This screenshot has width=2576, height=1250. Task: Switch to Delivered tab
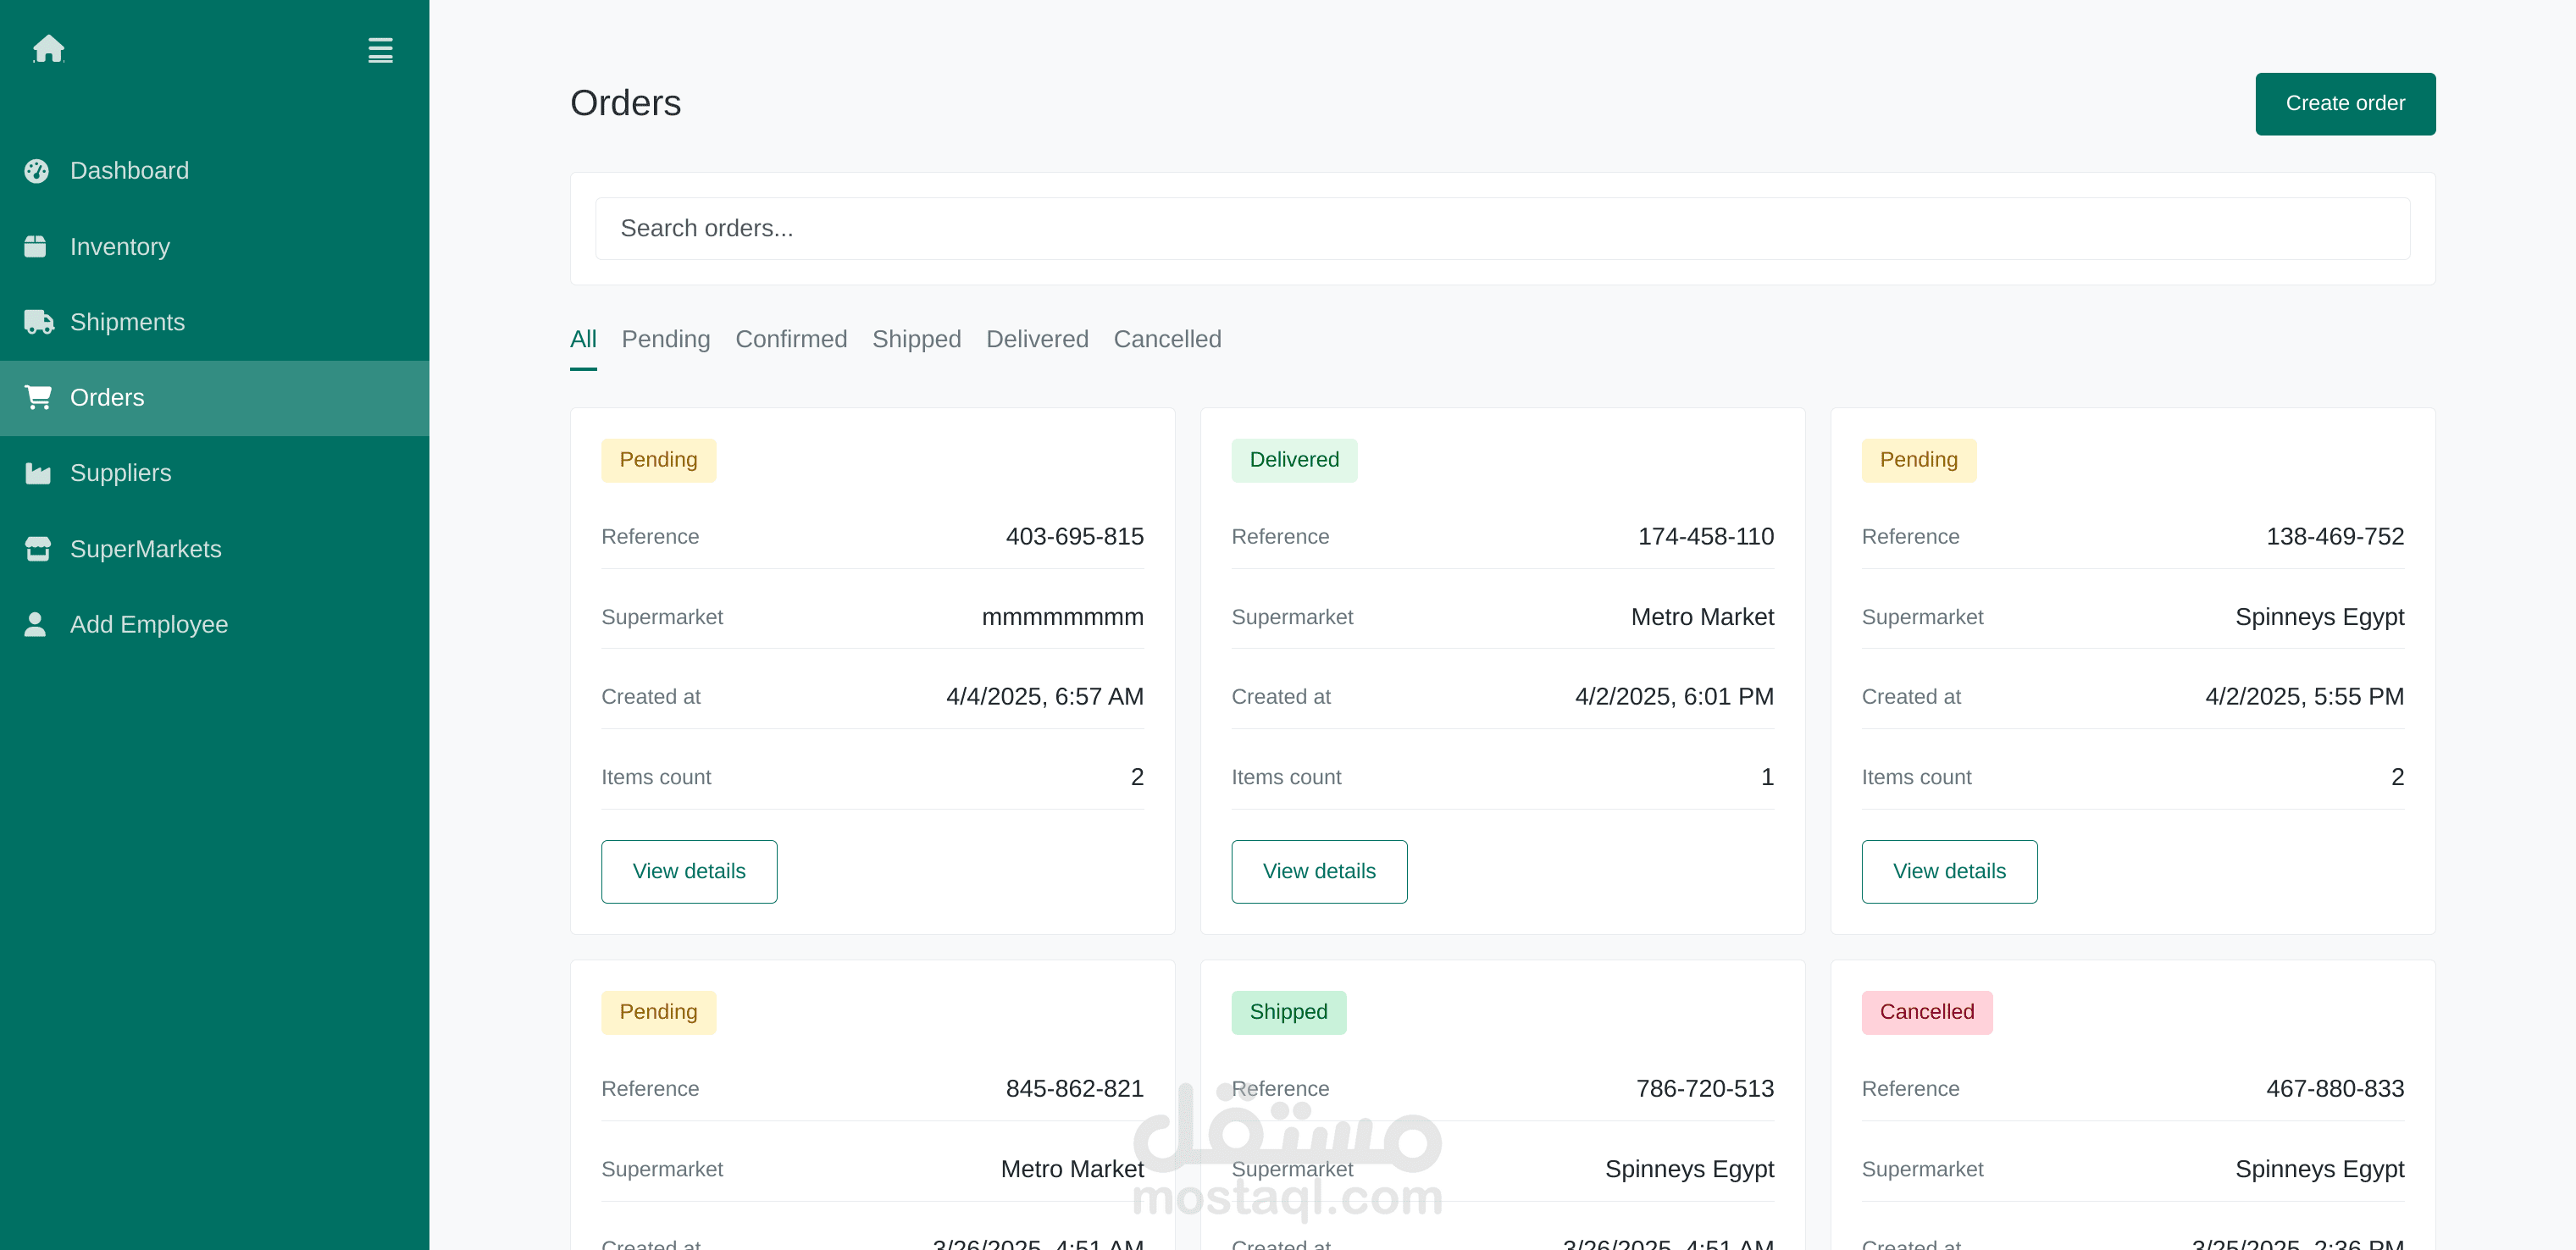(x=1037, y=339)
